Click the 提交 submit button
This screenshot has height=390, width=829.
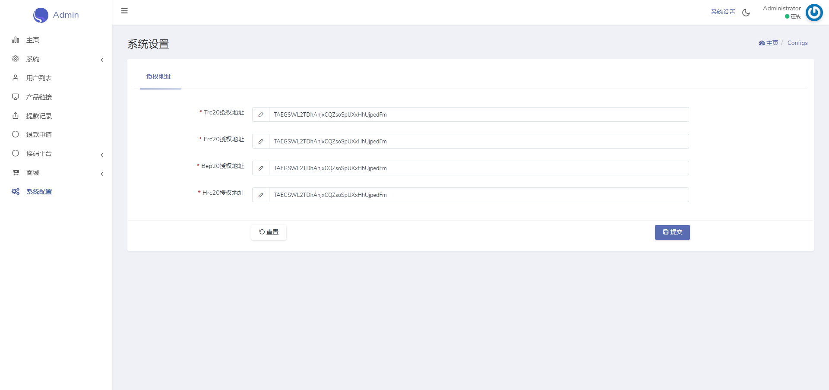[672, 232]
